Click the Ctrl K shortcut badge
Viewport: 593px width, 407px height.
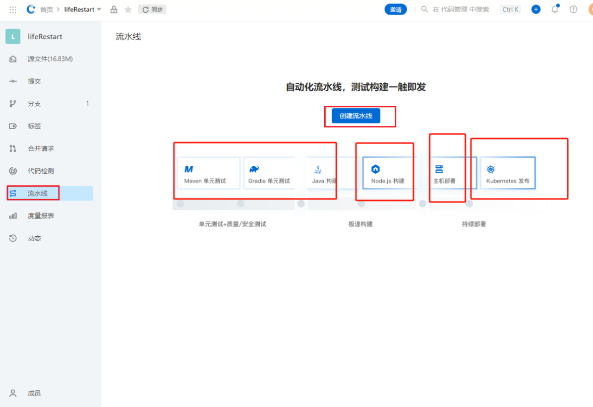click(x=510, y=10)
